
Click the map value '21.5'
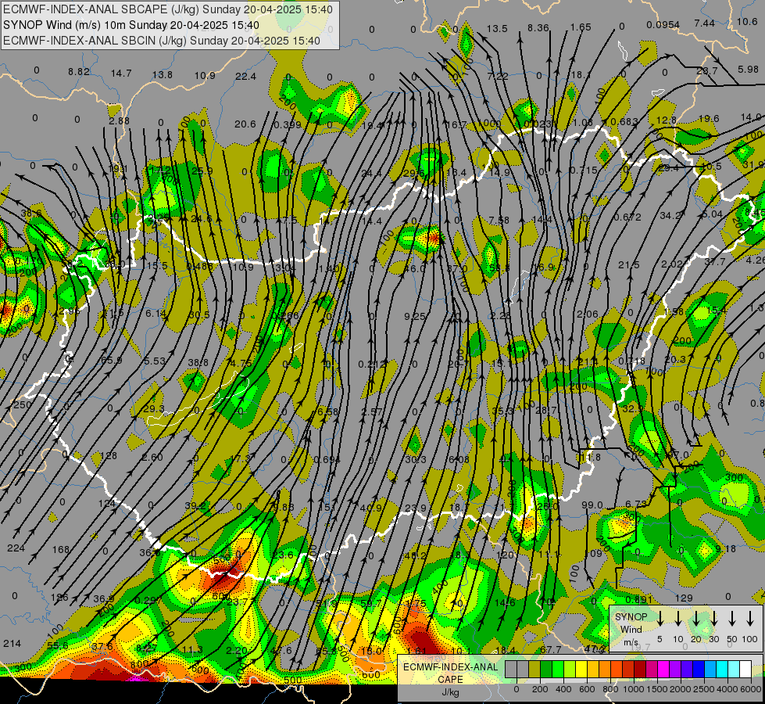click(629, 265)
